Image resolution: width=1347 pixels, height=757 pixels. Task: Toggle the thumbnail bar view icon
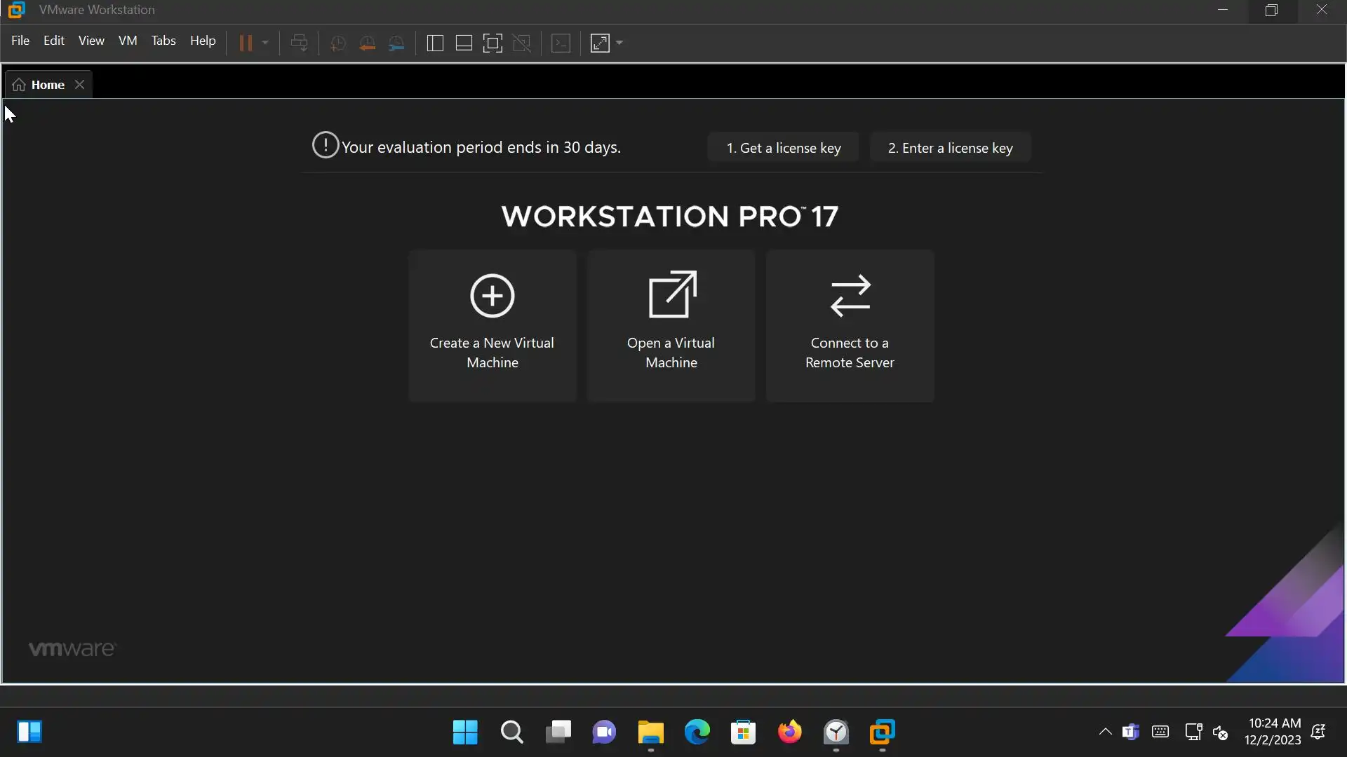[x=464, y=43]
